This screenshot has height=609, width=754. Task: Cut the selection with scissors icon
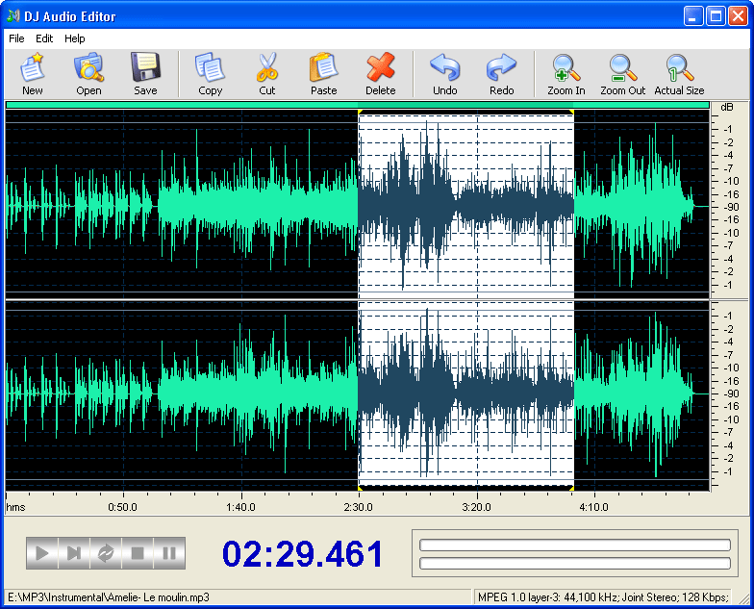pyautogui.click(x=267, y=74)
